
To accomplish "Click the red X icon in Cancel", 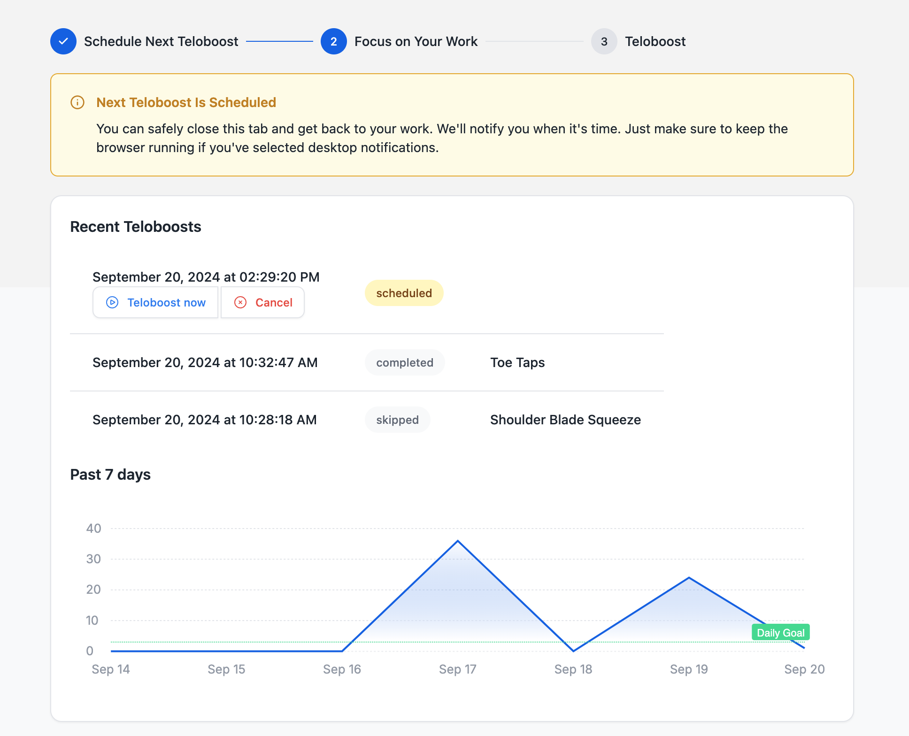I will click(240, 302).
